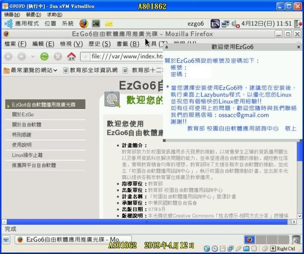Launch the terminal from the panel icon
The height and width of the screenshot is (254, 304).
coord(96,24)
